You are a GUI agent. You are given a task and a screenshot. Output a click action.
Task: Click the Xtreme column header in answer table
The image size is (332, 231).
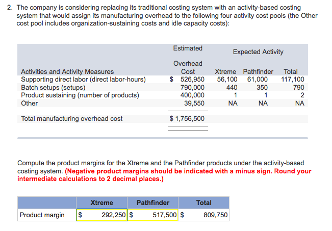(101, 202)
